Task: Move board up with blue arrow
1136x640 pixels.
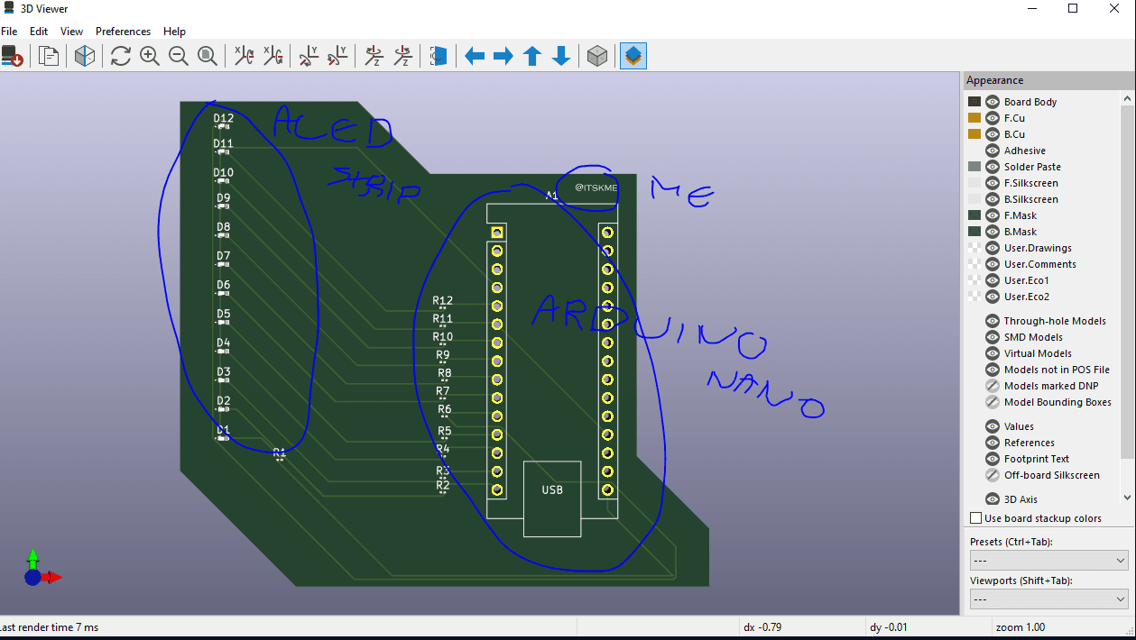Action: (532, 57)
